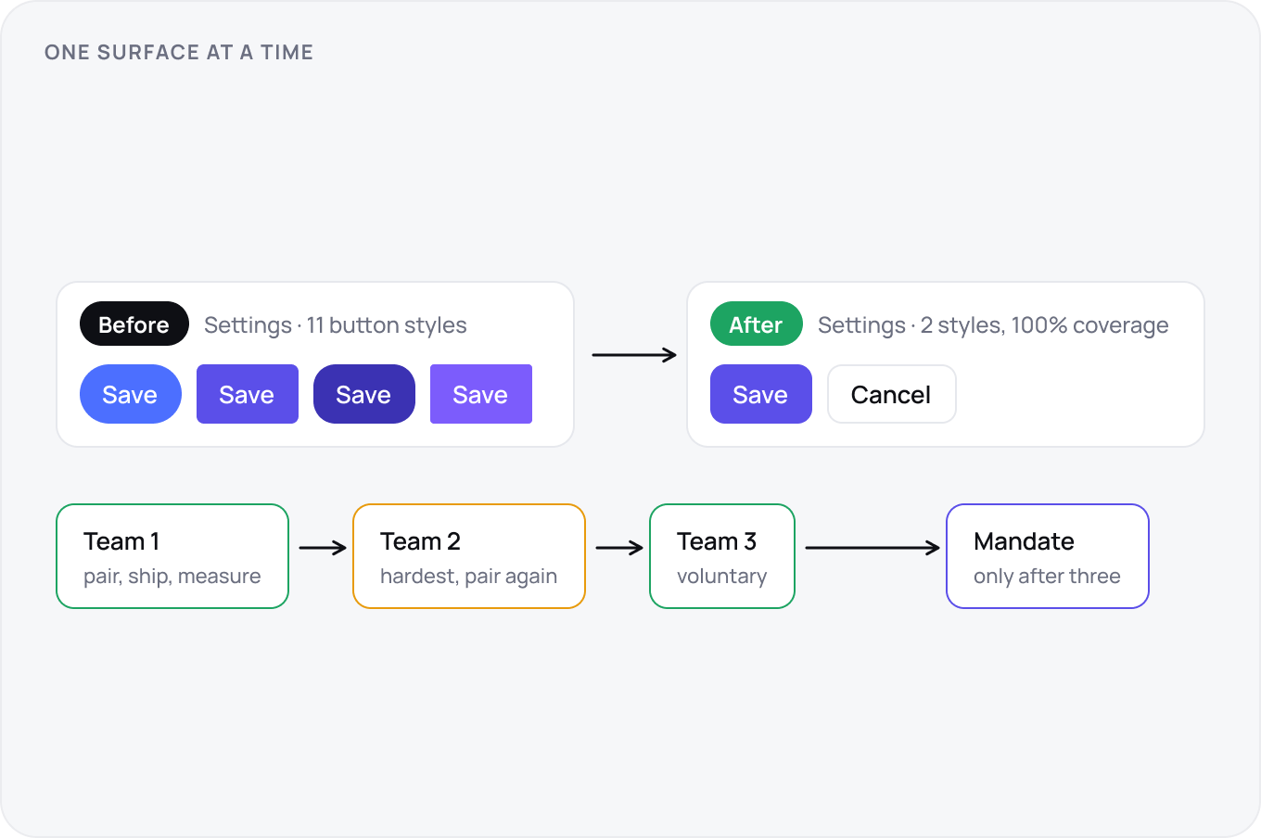Click the text 'only after three'
Image resolution: width=1261 pixels, height=838 pixels.
(1048, 577)
